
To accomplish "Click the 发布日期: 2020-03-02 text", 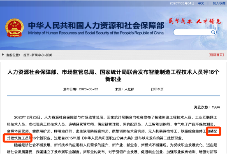I will point(81,89).
